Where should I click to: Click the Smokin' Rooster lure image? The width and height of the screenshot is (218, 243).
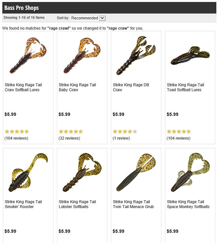[28, 172]
